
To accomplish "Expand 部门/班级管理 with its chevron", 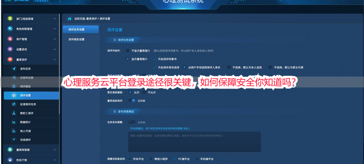I will point(55,19).
